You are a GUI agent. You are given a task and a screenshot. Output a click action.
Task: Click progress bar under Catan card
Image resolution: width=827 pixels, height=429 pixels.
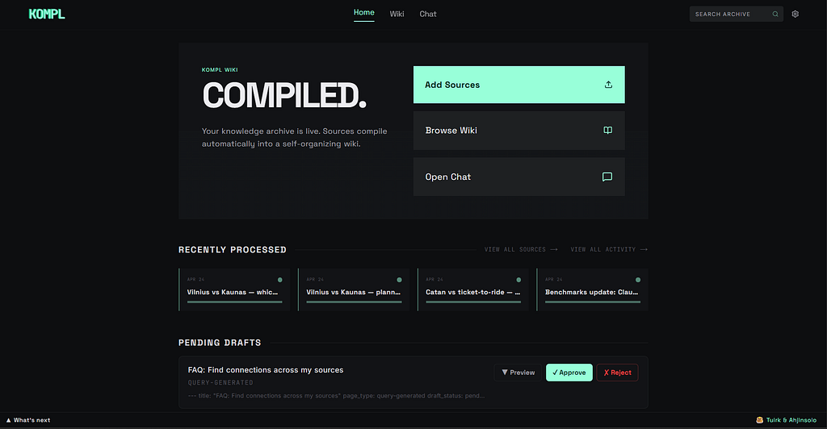point(473,302)
